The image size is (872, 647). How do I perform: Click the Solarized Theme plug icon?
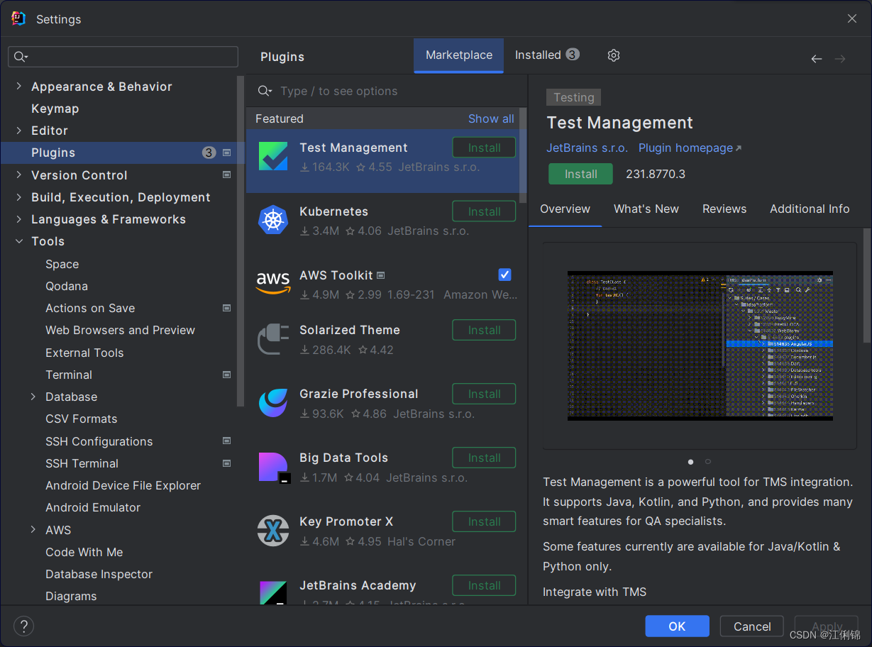coord(273,339)
